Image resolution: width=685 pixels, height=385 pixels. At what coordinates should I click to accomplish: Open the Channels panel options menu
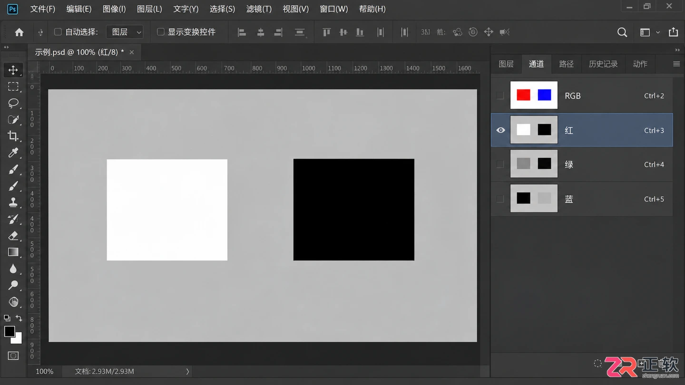676,64
